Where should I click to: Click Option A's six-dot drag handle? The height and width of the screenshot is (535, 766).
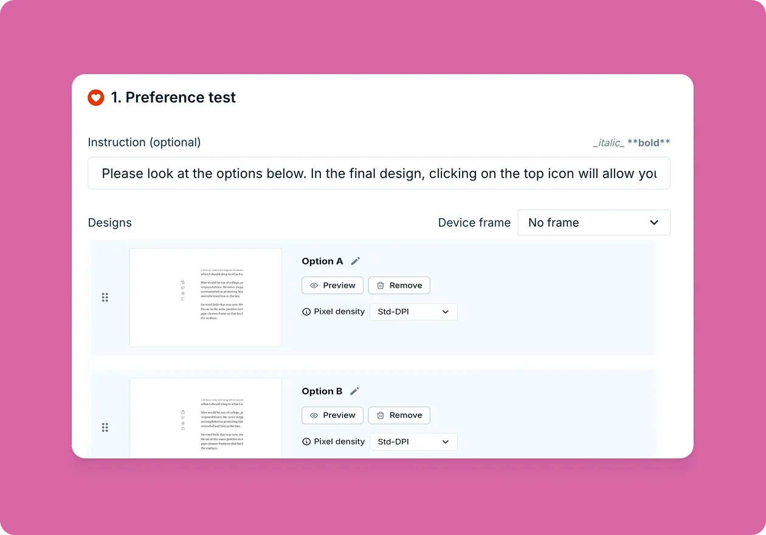(105, 297)
